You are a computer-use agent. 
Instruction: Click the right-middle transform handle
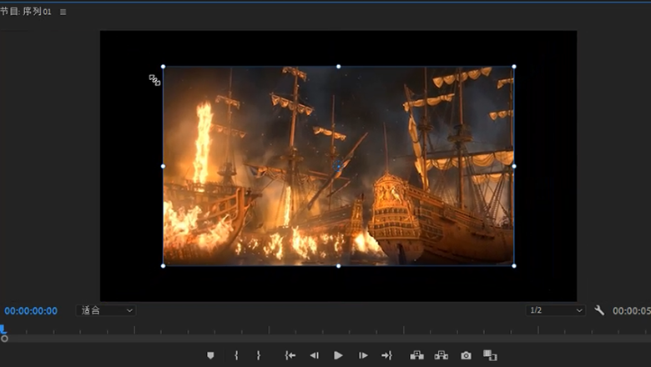[514, 166]
